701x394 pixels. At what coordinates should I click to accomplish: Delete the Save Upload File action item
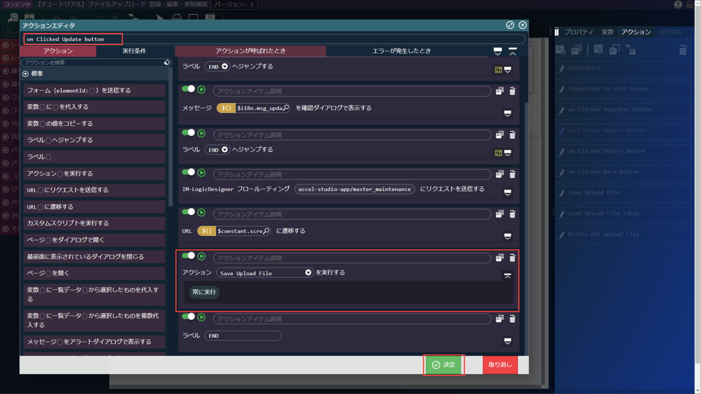[x=512, y=258]
